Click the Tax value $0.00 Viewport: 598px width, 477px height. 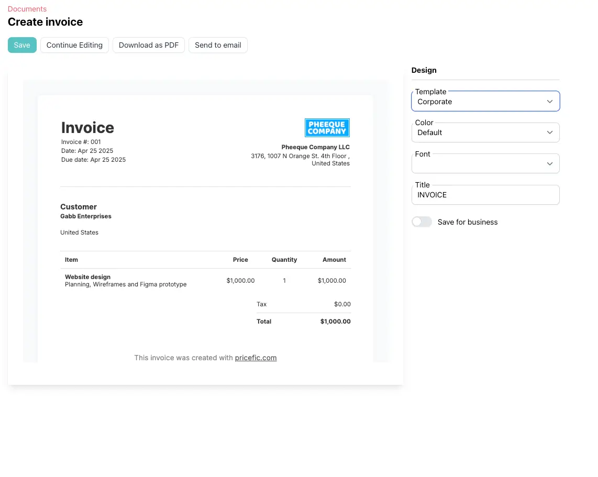point(342,304)
